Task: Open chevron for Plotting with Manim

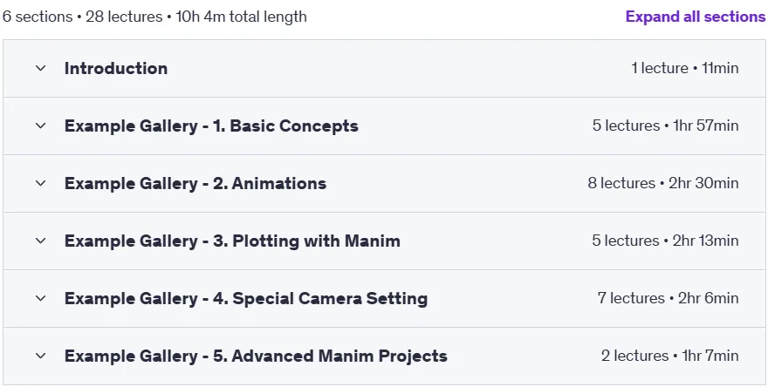Action: tap(41, 241)
